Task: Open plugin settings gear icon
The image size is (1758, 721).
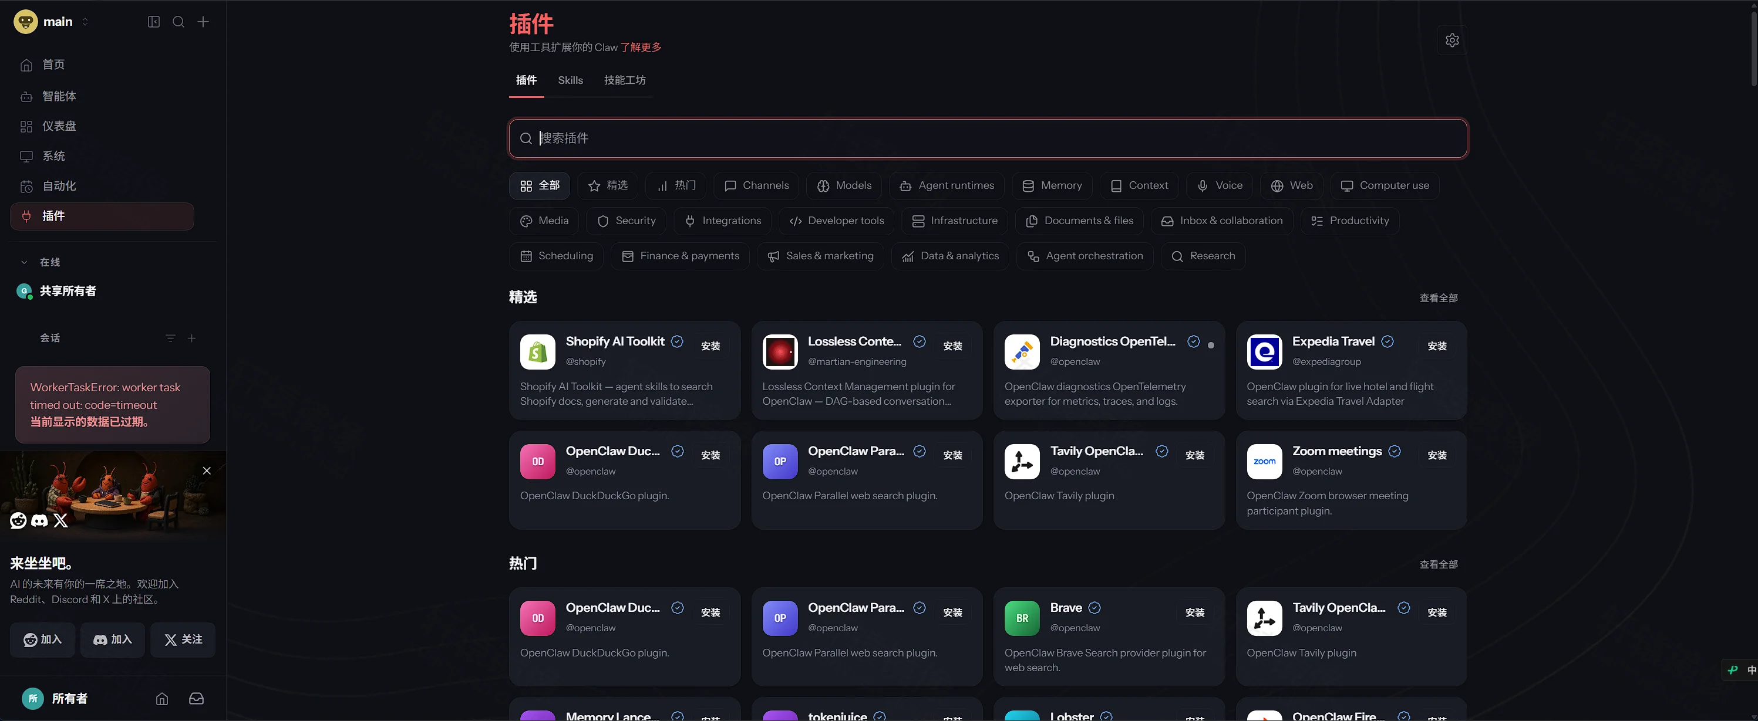Action: click(x=1451, y=40)
